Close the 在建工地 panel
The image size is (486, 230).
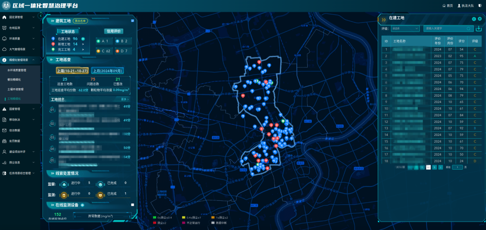tap(480, 18)
